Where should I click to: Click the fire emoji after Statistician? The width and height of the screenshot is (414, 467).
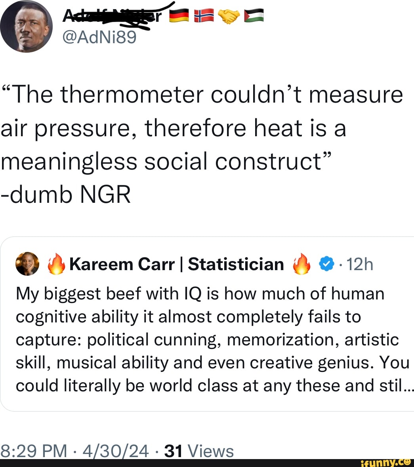pos(301,264)
